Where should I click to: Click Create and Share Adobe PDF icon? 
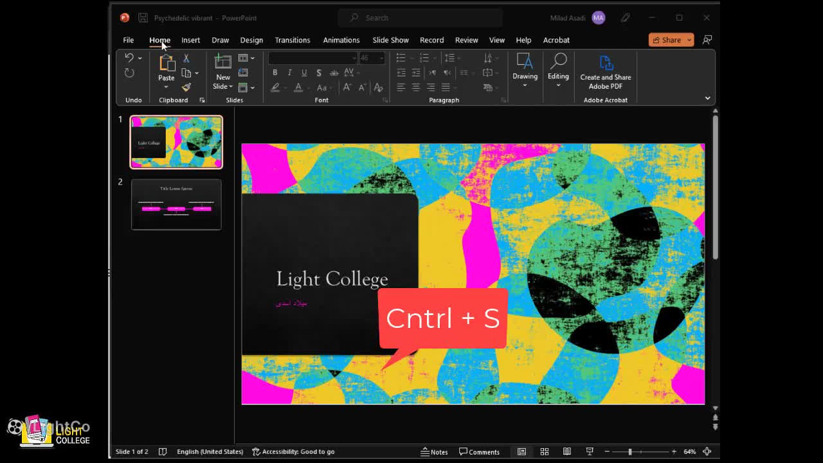pyautogui.click(x=606, y=63)
